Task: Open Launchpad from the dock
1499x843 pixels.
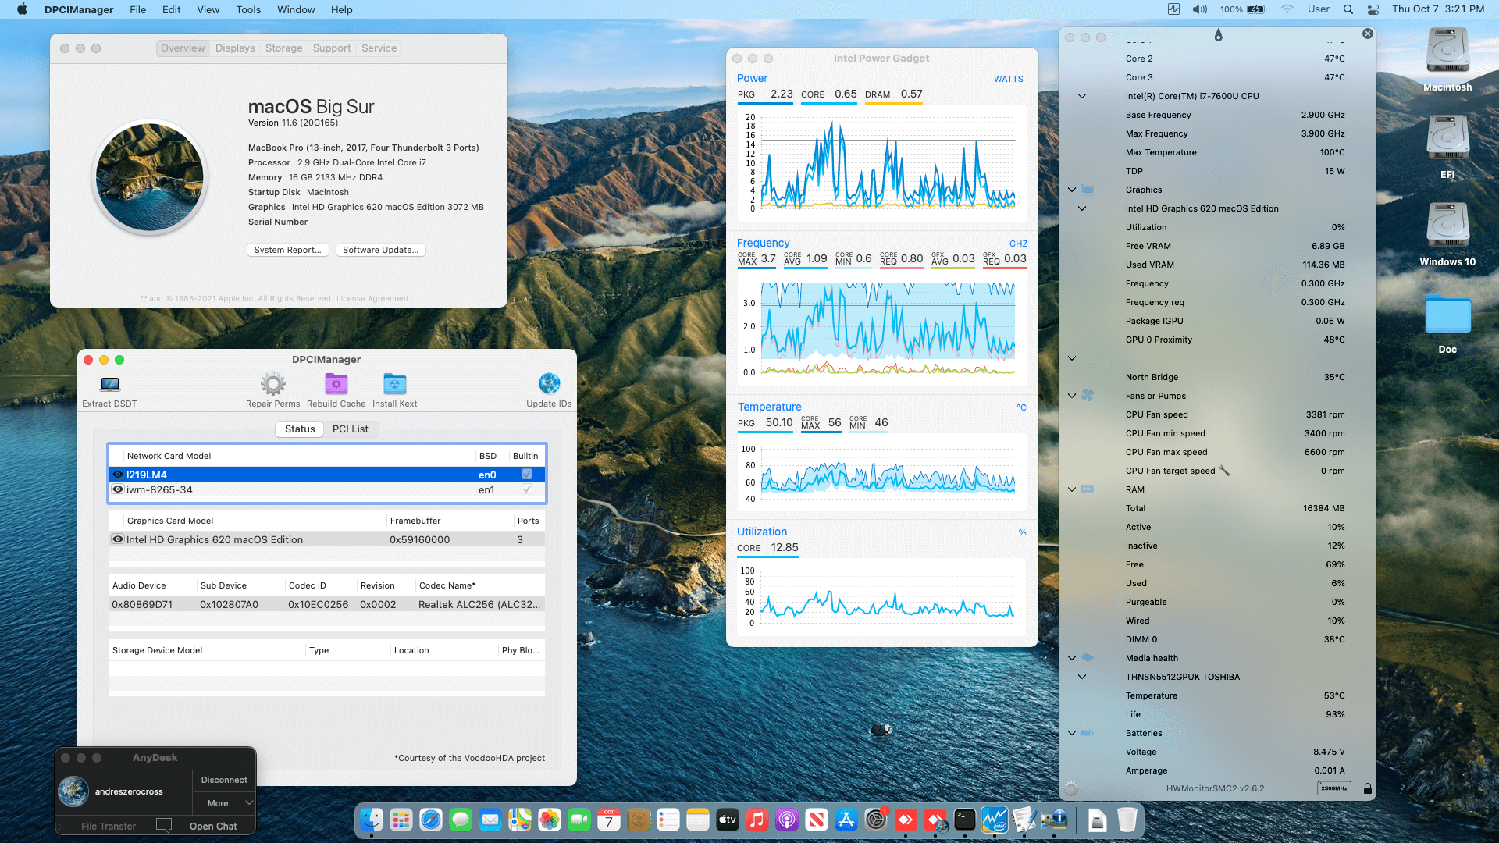Action: click(x=401, y=820)
